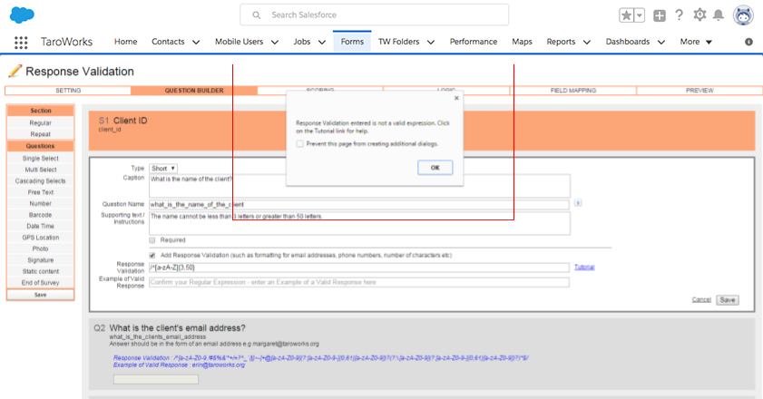Open the Setup gear icon
The height and width of the screenshot is (399, 763).
click(699, 15)
